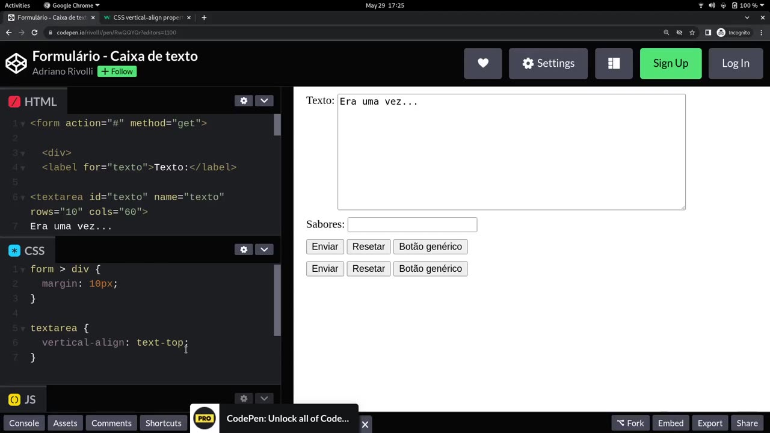Close the Formulário - Caixa de texto tab
The width and height of the screenshot is (770, 433).
pyautogui.click(x=92, y=17)
